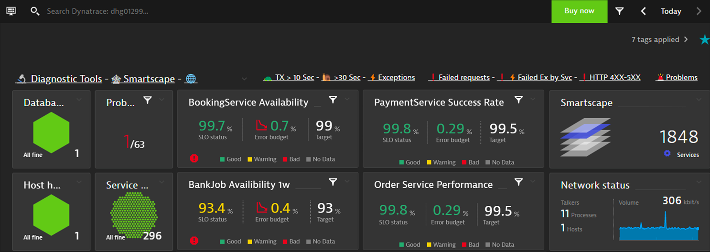710x252 pixels.
Task: Expand the 7 tags applied chevron
Action: click(686, 40)
